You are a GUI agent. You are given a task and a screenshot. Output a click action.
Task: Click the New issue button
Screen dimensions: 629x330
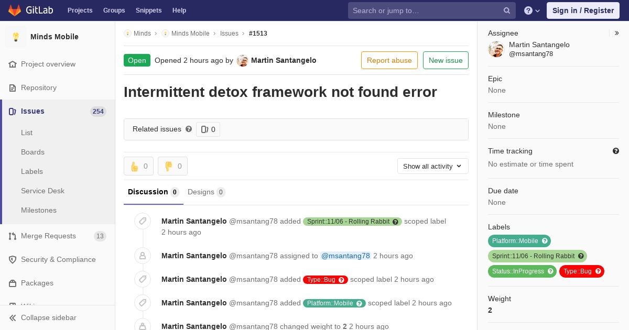446,60
